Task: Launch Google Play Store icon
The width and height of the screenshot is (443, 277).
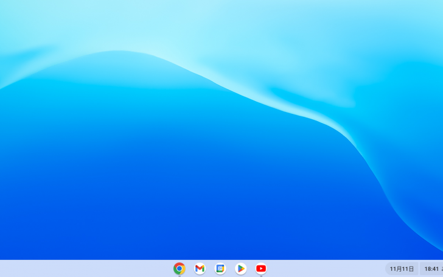Action: point(241,268)
